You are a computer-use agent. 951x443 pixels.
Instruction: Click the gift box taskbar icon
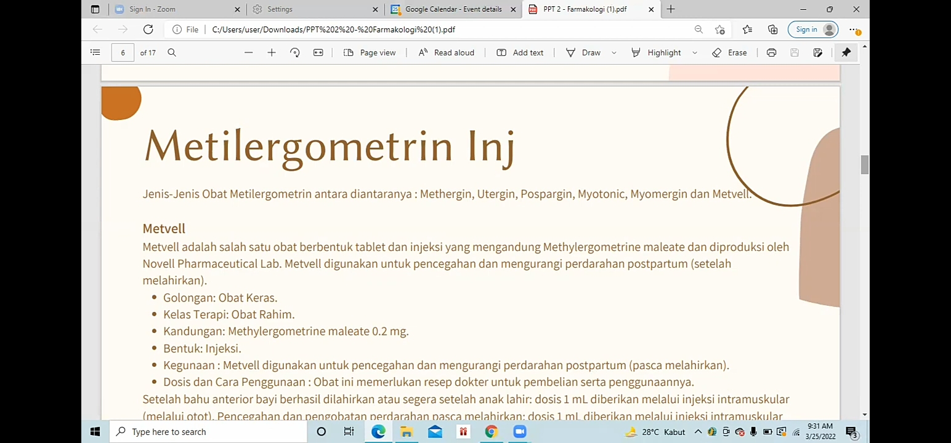(x=463, y=432)
